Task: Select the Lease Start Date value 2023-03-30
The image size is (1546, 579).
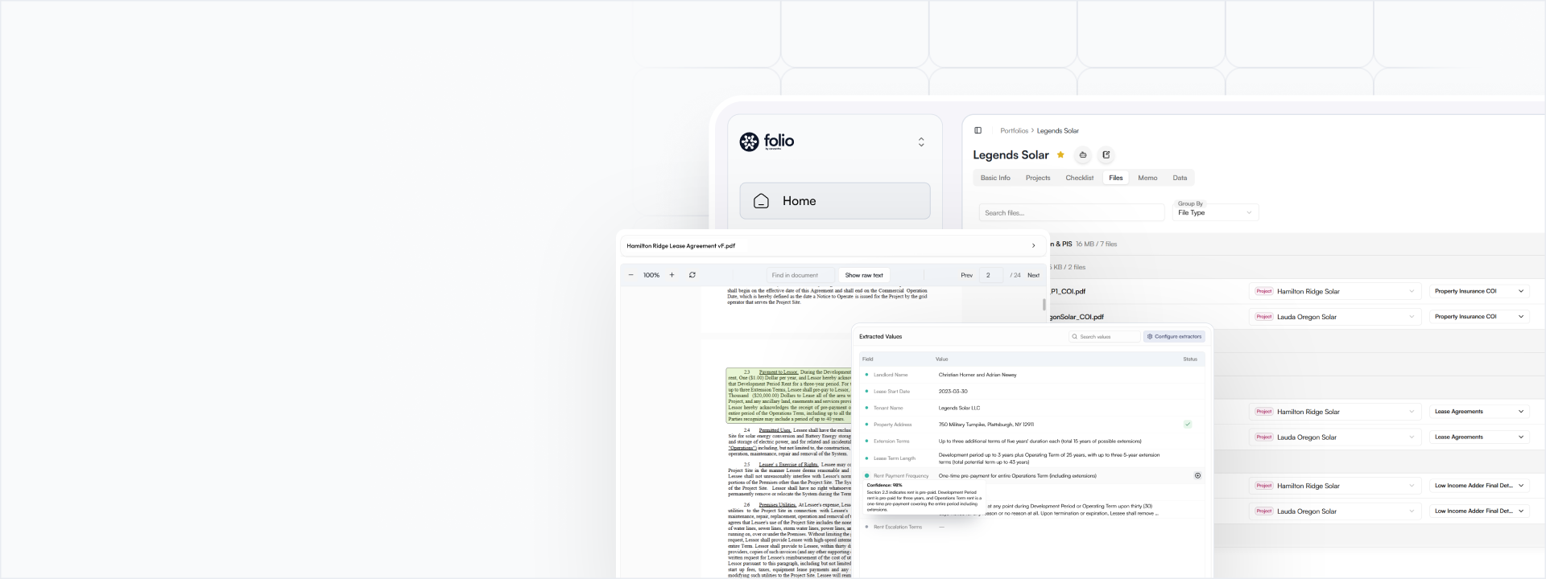Action: pyautogui.click(x=953, y=392)
